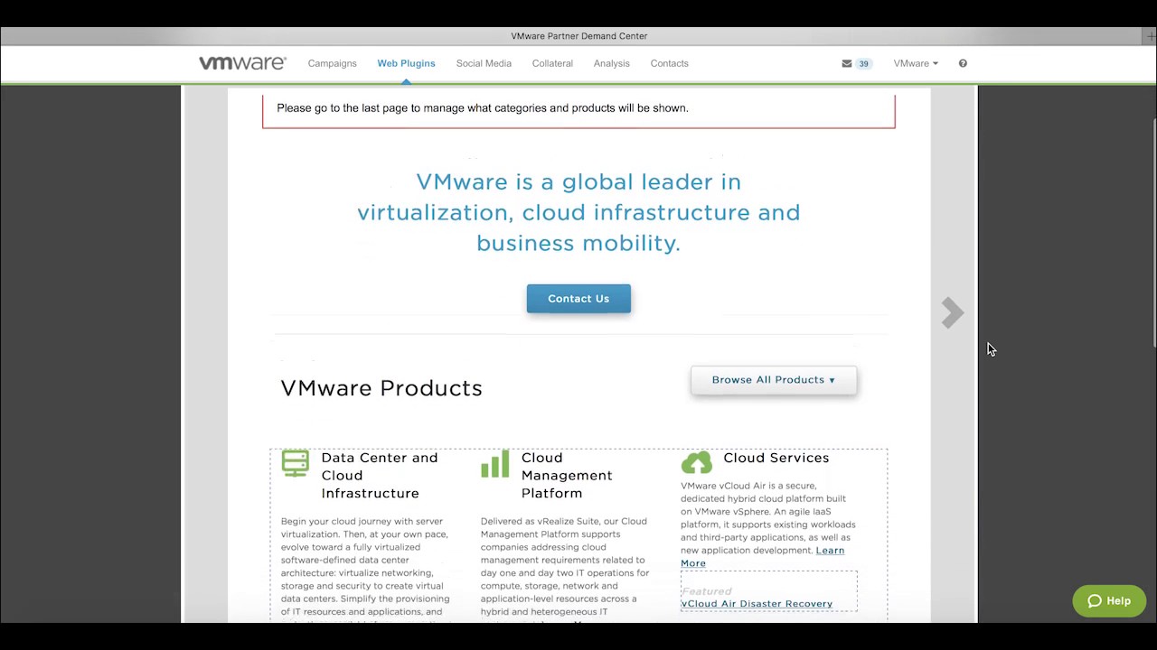This screenshot has height=650, width=1157.
Task: Click the next page arrow chevron
Action: coord(952,312)
